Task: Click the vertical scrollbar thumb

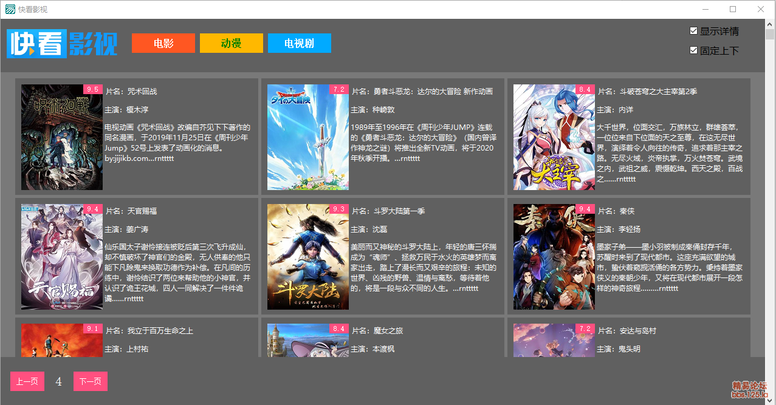Action: (x=770, y=34)
